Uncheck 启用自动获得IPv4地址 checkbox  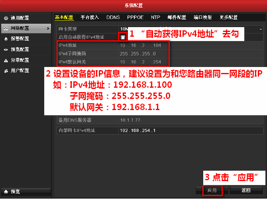[x=123, y=37]
